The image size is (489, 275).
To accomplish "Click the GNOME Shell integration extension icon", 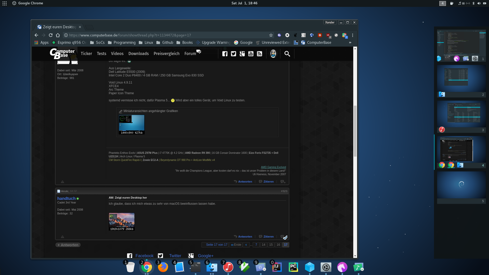I will point(295,35).
